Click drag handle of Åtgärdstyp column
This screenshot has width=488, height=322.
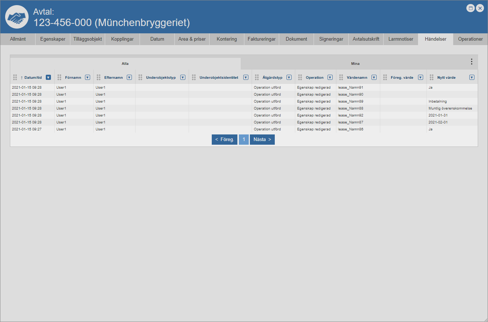click(257, 77)
